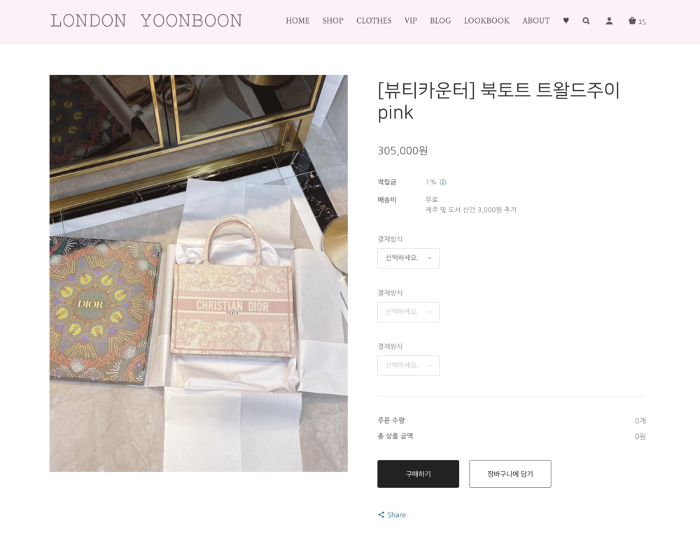Open the CLOTHES menu
This screenshot has height=555, width=700.
point(374,20)
